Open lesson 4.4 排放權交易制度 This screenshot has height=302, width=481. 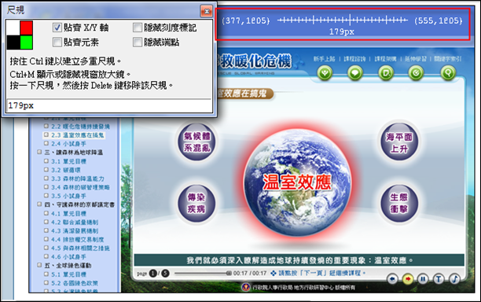tap(77, 239)
